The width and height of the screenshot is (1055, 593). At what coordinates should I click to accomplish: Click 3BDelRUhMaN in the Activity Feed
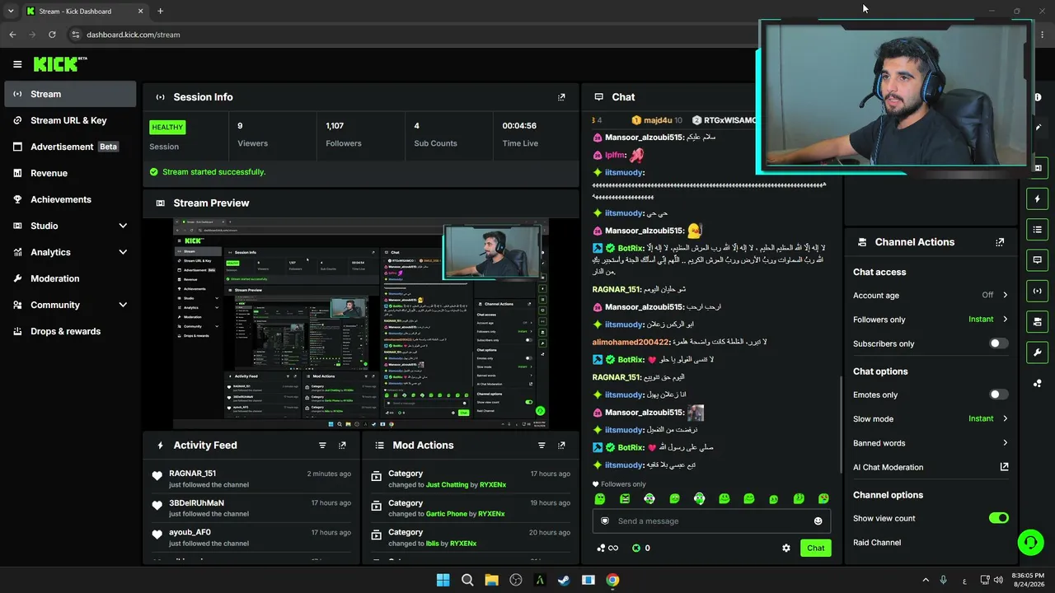196,503
